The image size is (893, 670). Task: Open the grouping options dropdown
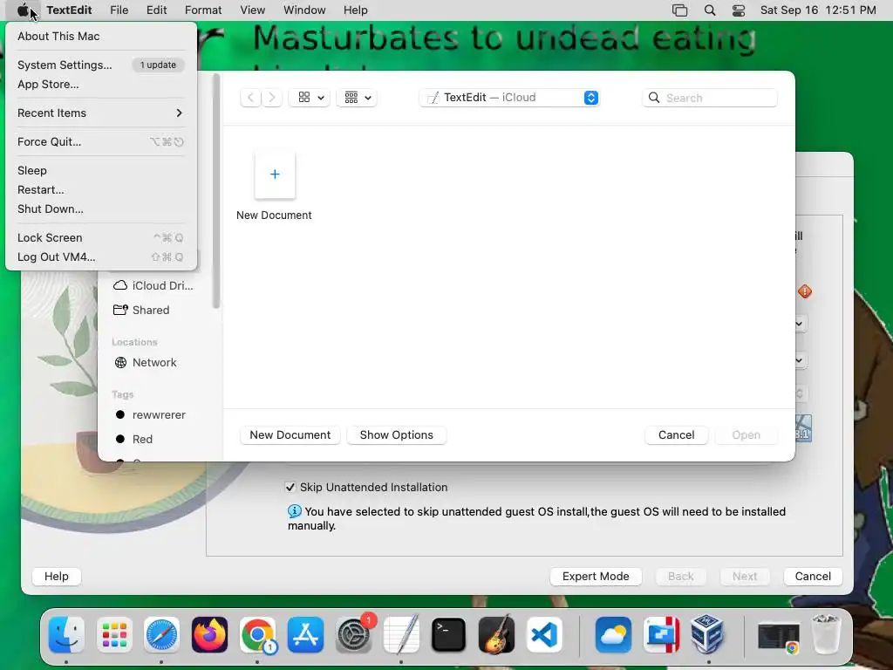point(357,98)
